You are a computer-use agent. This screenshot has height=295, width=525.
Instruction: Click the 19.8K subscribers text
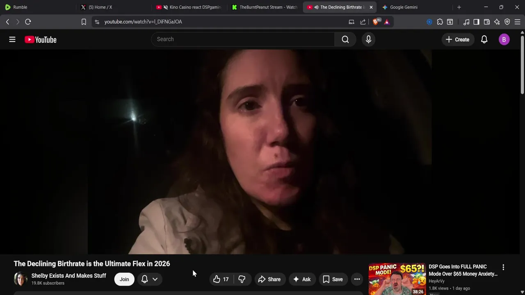click(x=48, y=283)
